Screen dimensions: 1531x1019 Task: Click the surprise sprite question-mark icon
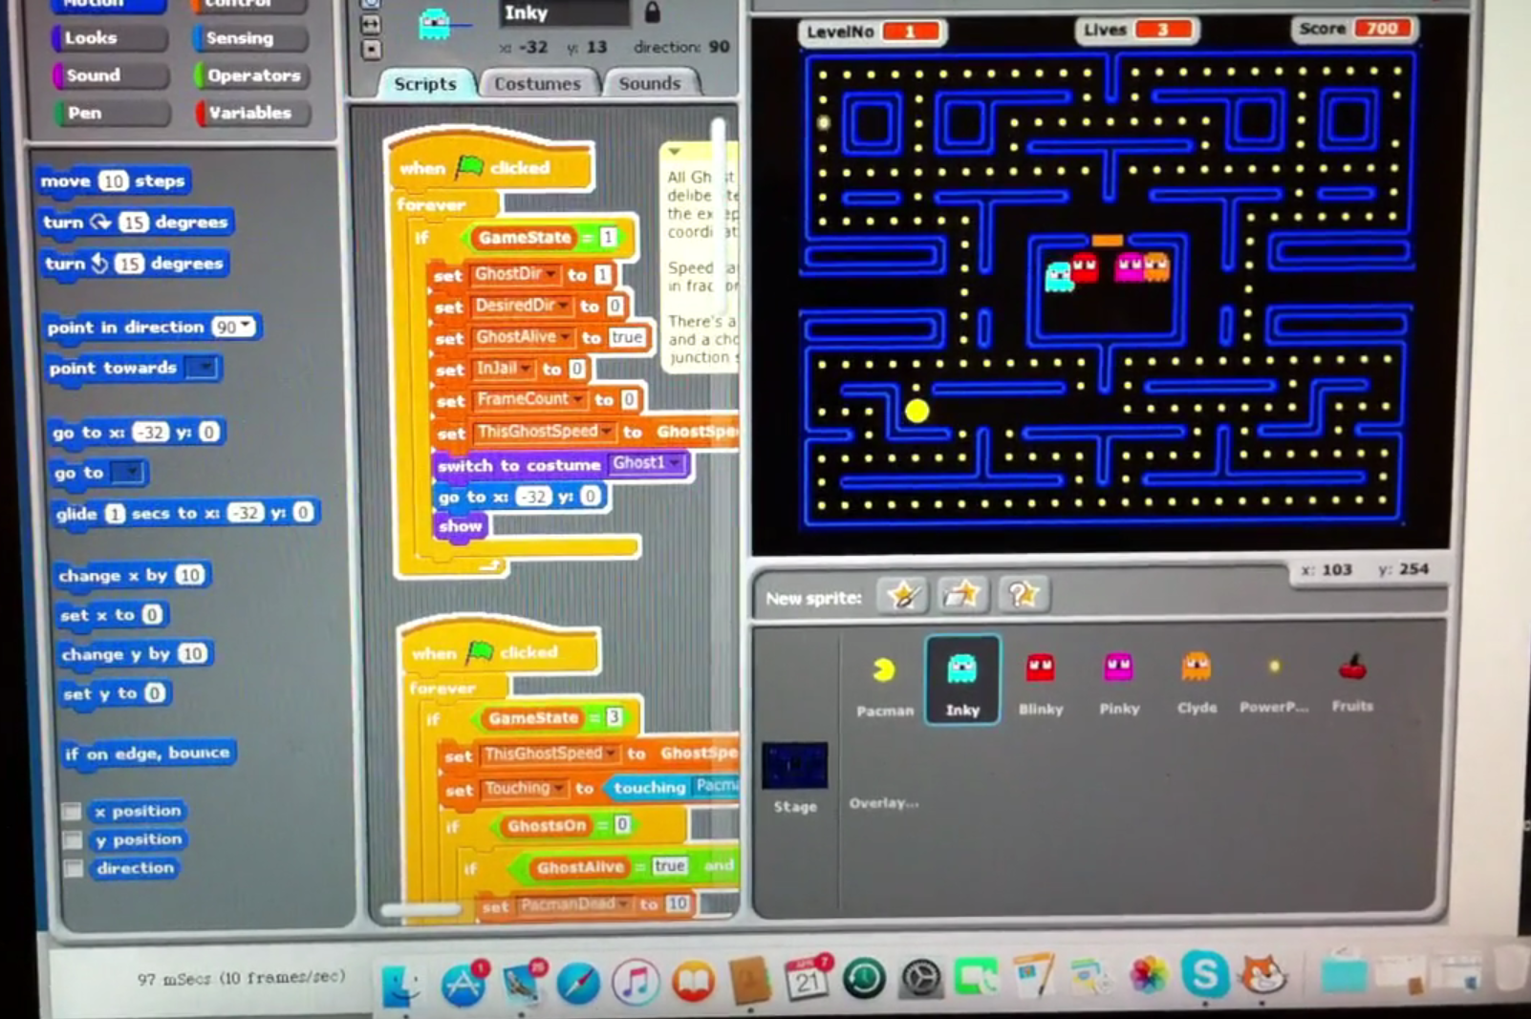[1023, 595]
